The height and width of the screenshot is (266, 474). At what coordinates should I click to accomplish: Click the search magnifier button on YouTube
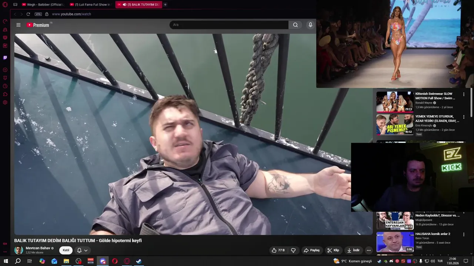[295, 25]
